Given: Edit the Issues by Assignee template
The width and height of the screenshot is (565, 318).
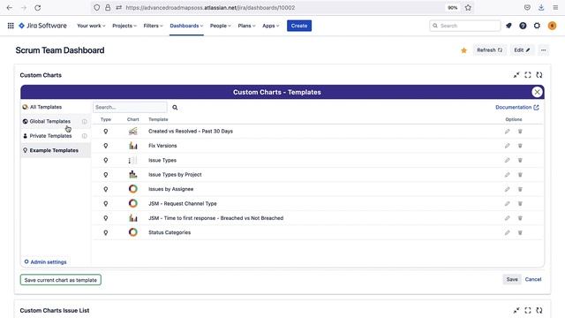Looking at the screenshot, I should (x=507, y=189).
